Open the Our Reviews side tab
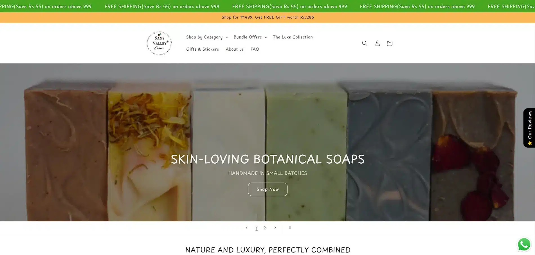 529,128
